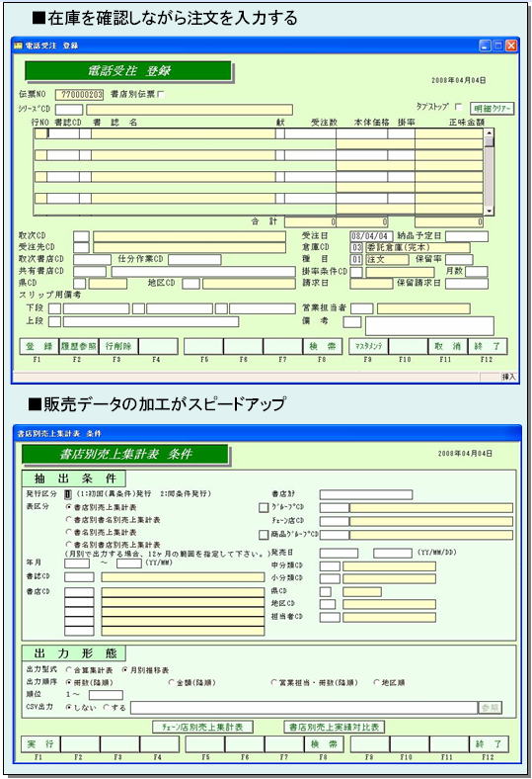Click the 年月 start field
The width and height of the screenshot is (532, 779).
coord(77,563)
